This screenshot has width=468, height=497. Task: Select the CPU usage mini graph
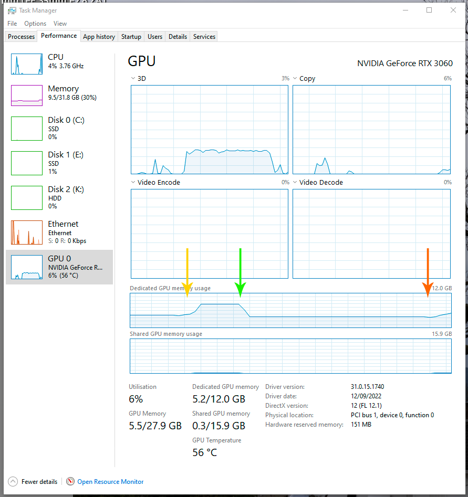pos(27,64)
